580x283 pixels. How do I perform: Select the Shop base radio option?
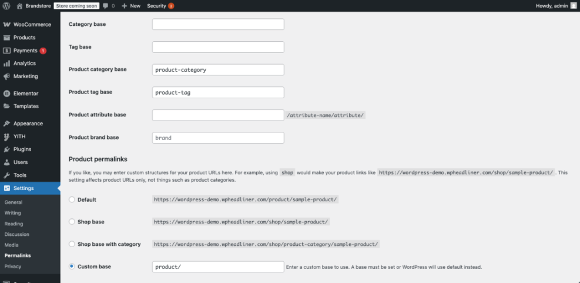(x=72, y=222)
